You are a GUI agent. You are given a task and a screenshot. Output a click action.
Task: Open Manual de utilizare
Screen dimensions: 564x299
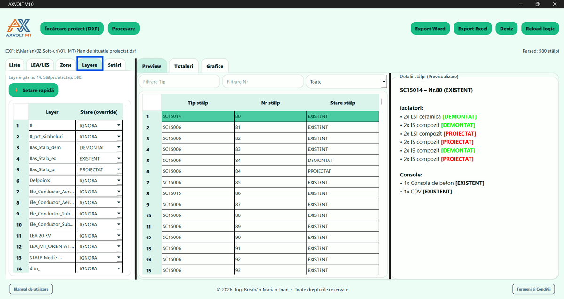pyautogui.click(x=31, y=289)
